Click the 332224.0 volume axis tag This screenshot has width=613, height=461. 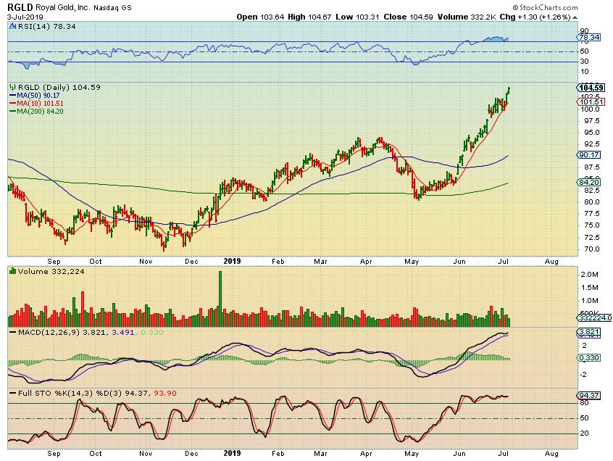(595, 318)
